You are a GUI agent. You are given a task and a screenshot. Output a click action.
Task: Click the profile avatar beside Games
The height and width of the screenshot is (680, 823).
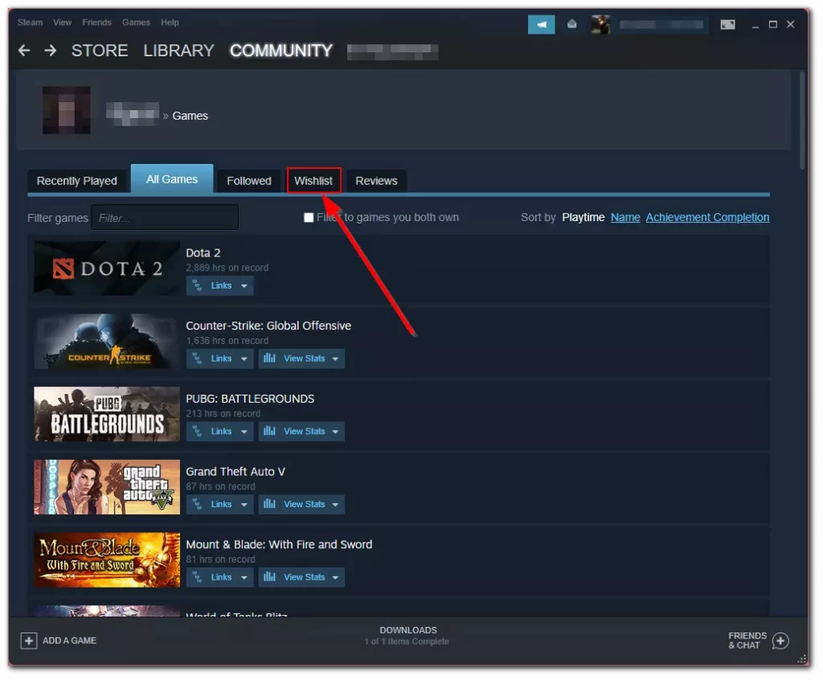(x=66, y=110)
